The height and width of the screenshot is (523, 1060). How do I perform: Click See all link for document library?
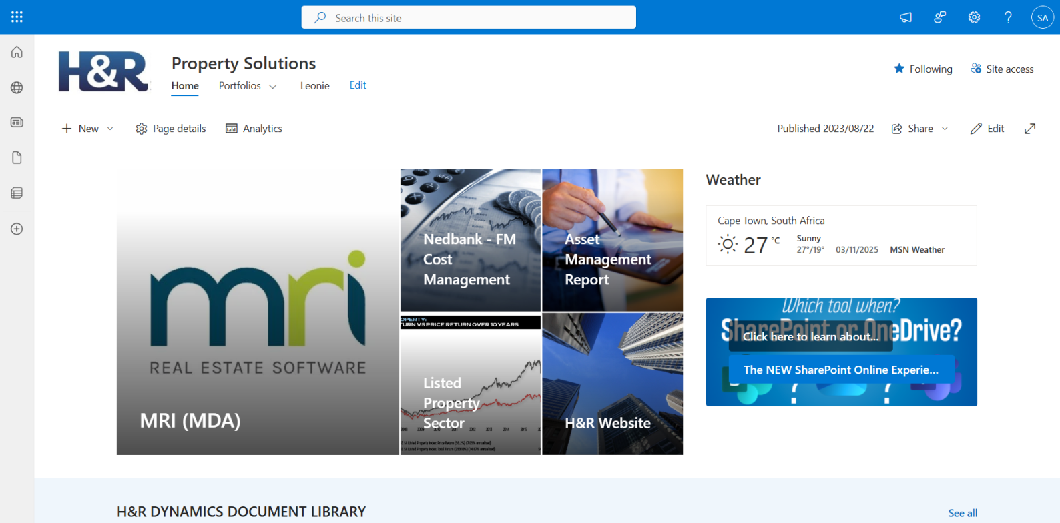pos(963,513)
